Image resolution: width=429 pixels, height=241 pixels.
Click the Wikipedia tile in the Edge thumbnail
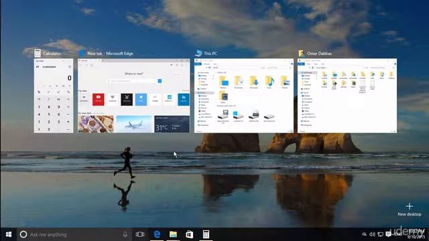84,100
